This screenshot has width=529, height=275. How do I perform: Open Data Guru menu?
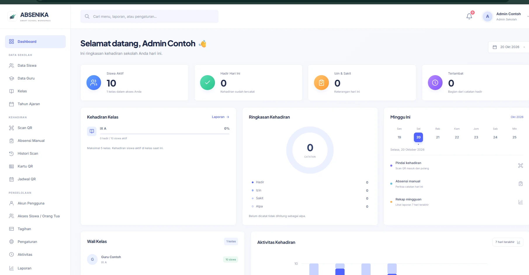point(35,78)
